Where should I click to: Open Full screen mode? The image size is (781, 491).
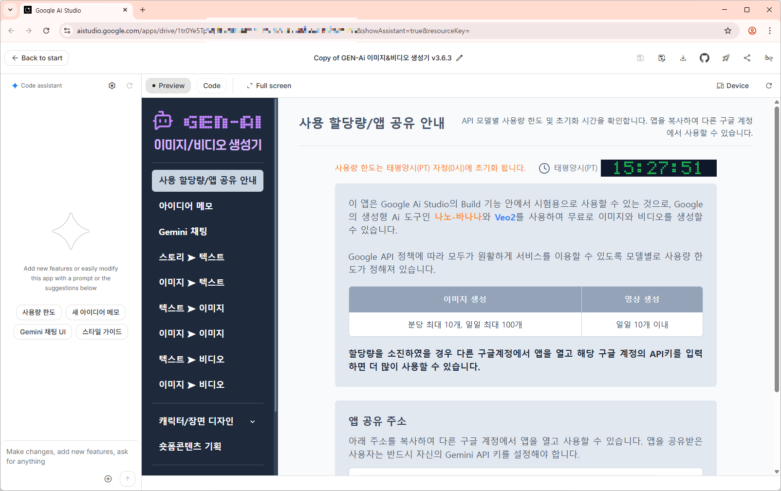tap(269, 86)
